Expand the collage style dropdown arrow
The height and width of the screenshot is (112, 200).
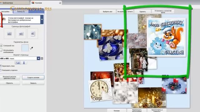42,19
